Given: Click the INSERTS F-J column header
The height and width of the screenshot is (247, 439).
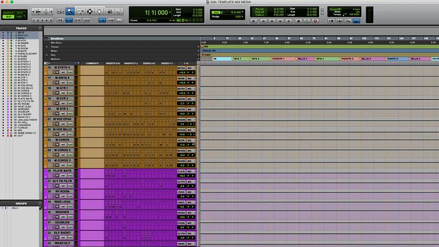Looking at the screenshot, I should (131, 63).
